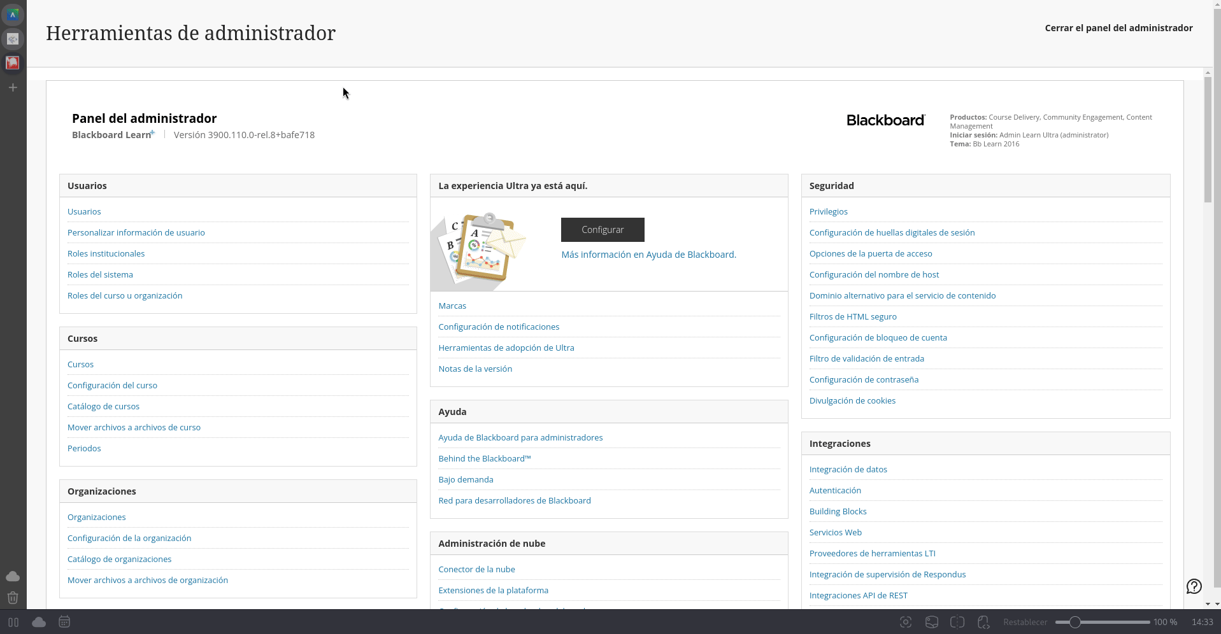Screen dimensions: 1221x634
Task: Open the trash icon in the left sidebar
Action: 13,598
